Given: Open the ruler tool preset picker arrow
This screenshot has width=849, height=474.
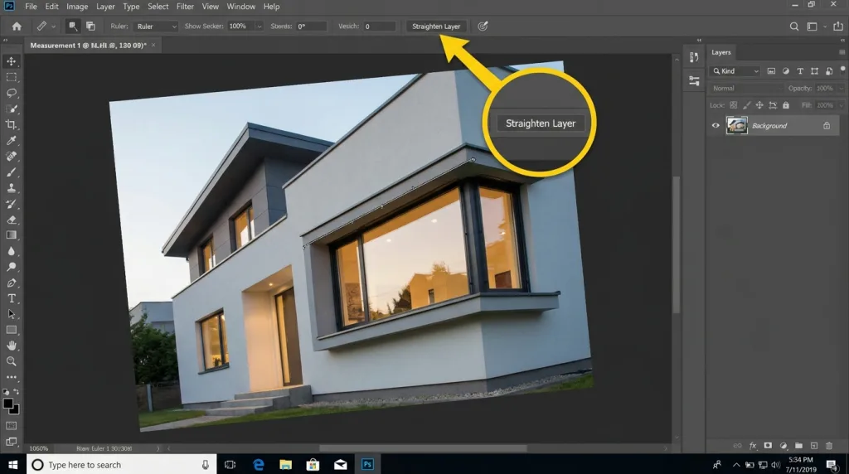Looking at the screenshot, I should click(x=53, y=27).
